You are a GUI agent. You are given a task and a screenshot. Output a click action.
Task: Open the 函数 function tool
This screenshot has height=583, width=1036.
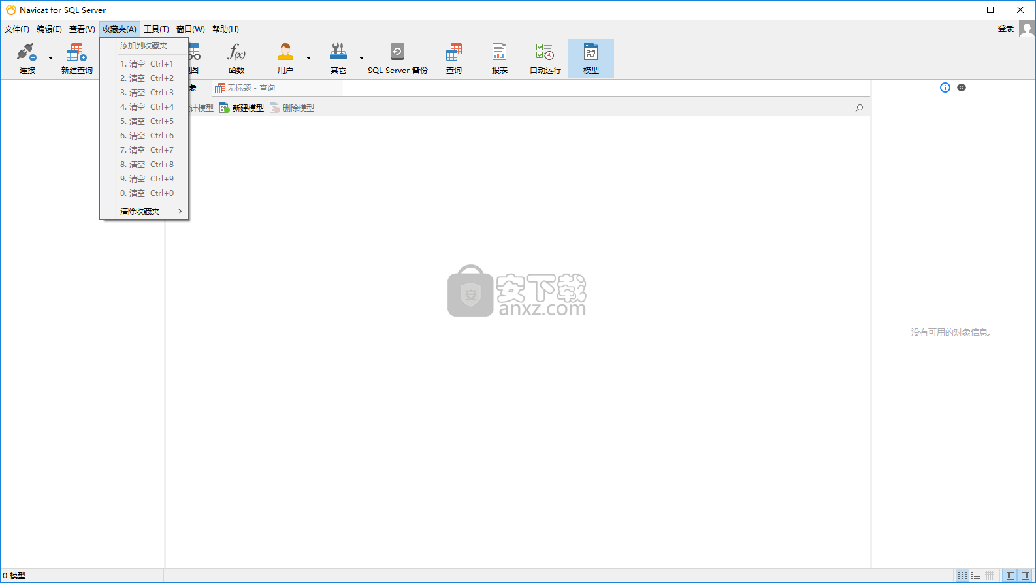[236, 58]
